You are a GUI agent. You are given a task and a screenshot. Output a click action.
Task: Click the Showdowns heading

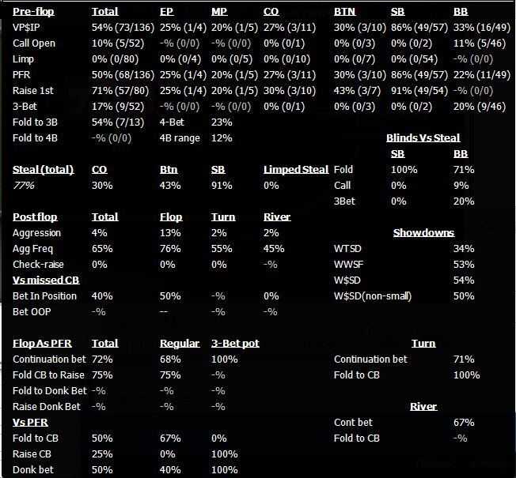[x=423, y=232]
